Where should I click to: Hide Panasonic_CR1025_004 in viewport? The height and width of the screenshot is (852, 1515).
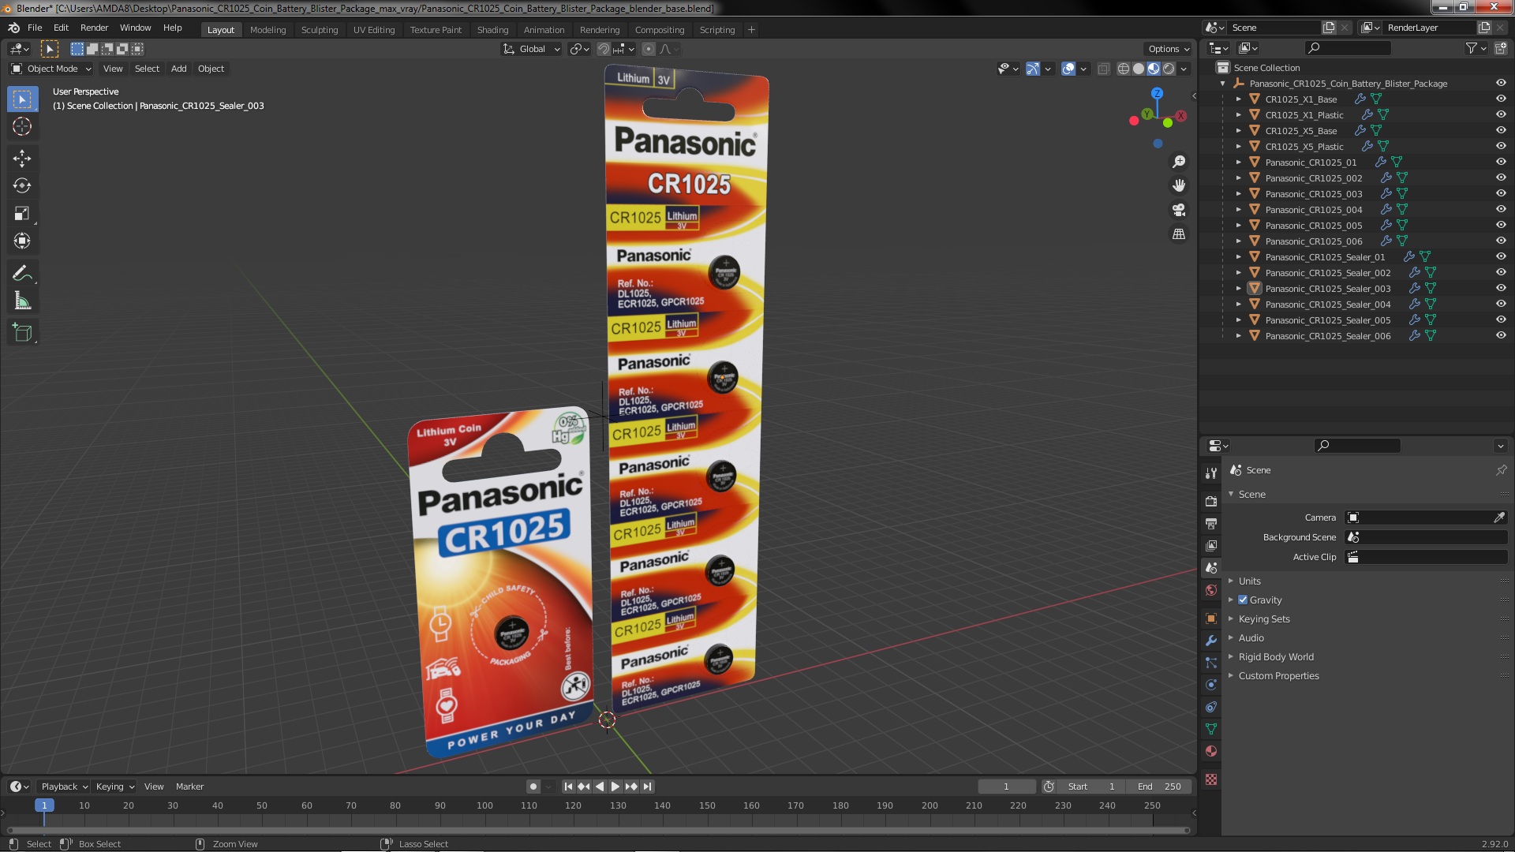click(1501, 210)
